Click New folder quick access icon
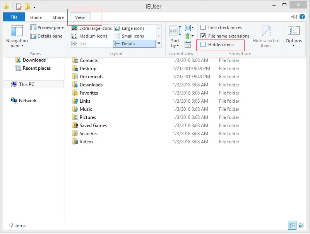310x234 pixels. click(x=27, y=7)
